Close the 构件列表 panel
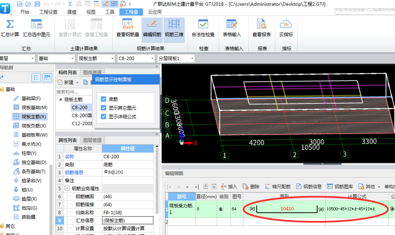Viewport: 395px width, 235px height. coord(157,66)
